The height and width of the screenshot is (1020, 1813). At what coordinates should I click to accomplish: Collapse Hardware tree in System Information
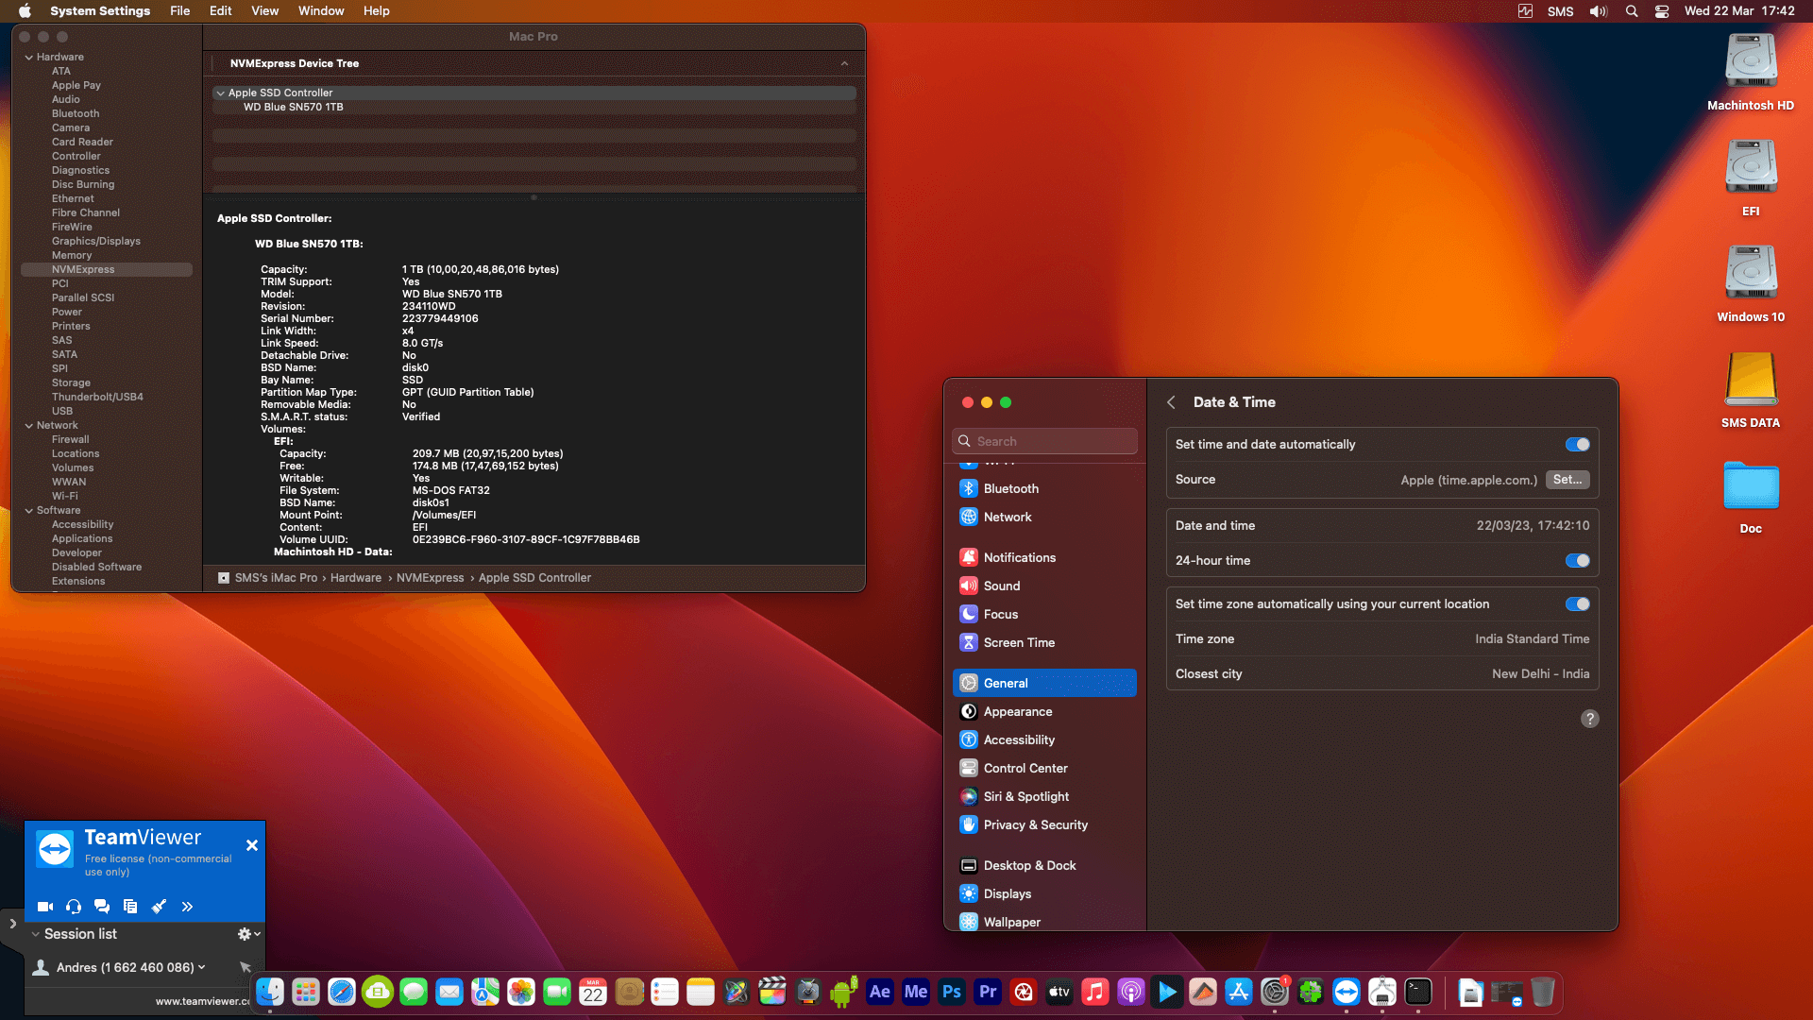(28, 58)
